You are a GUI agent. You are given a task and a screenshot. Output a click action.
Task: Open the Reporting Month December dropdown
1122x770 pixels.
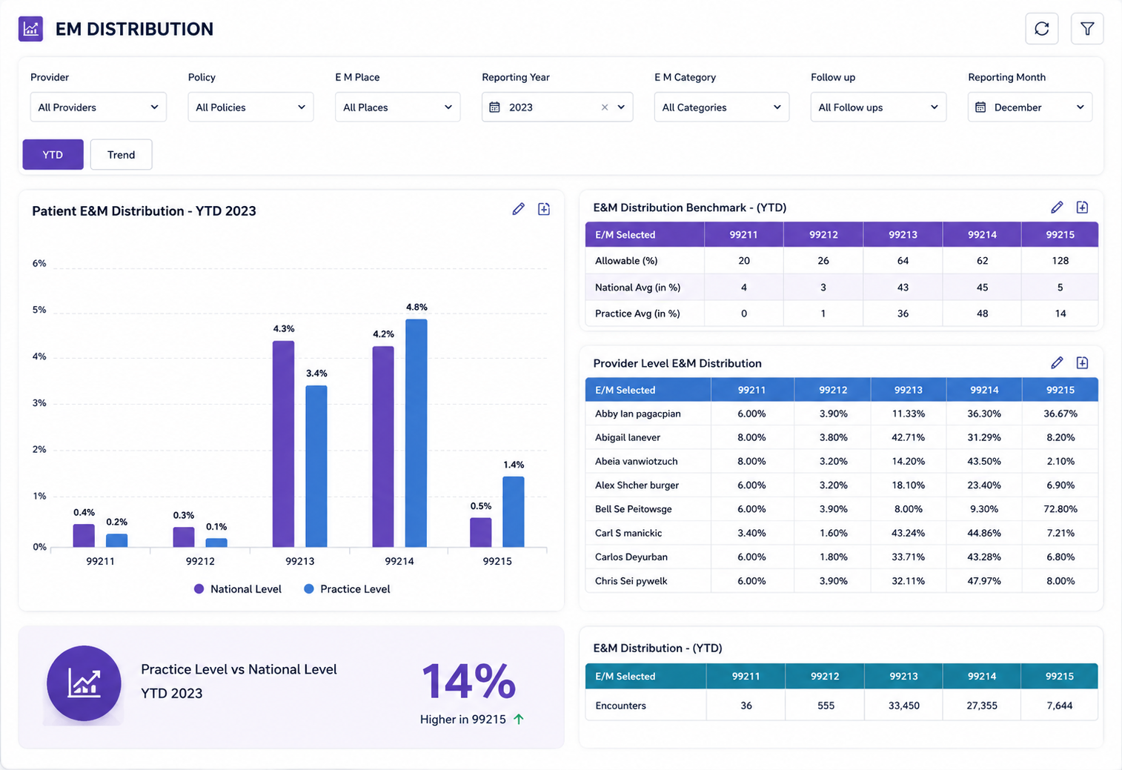coord(1029,107)
